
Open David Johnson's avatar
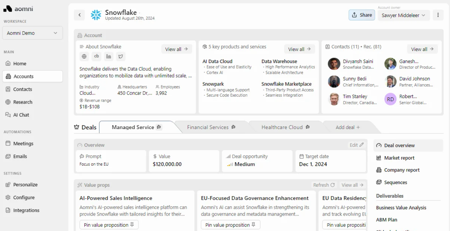tap(390, 81)
